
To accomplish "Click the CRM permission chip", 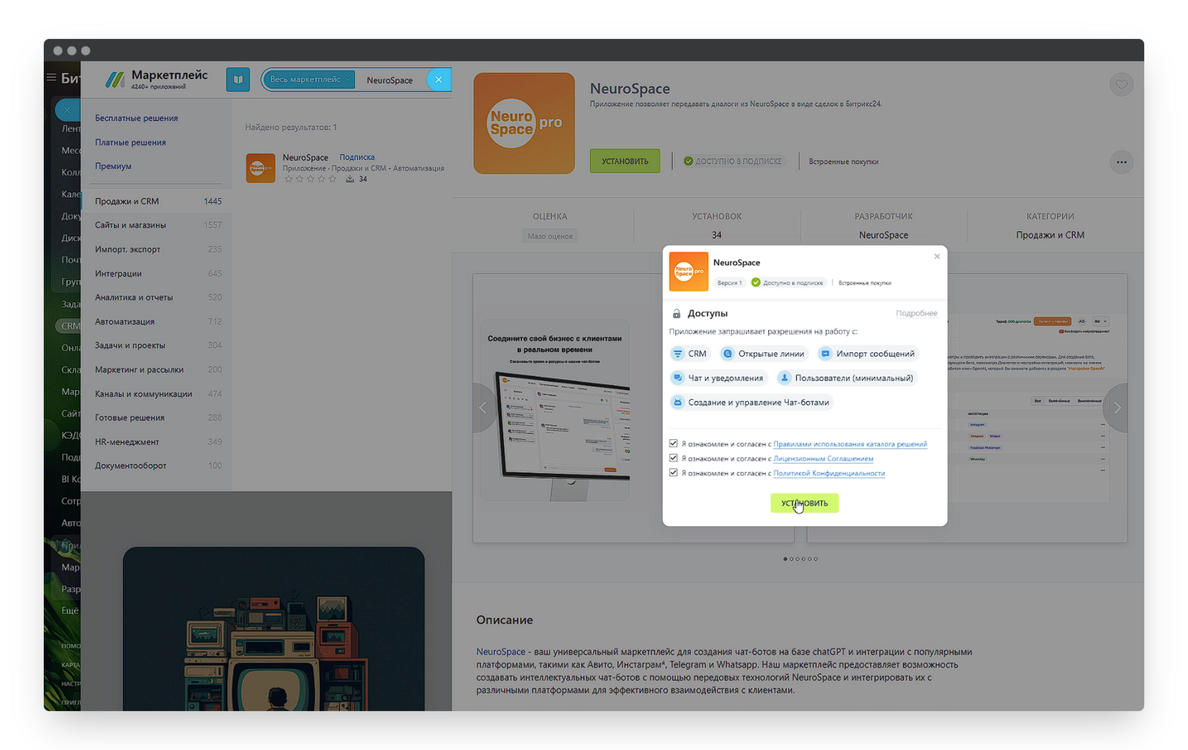I will pos(689,354).
